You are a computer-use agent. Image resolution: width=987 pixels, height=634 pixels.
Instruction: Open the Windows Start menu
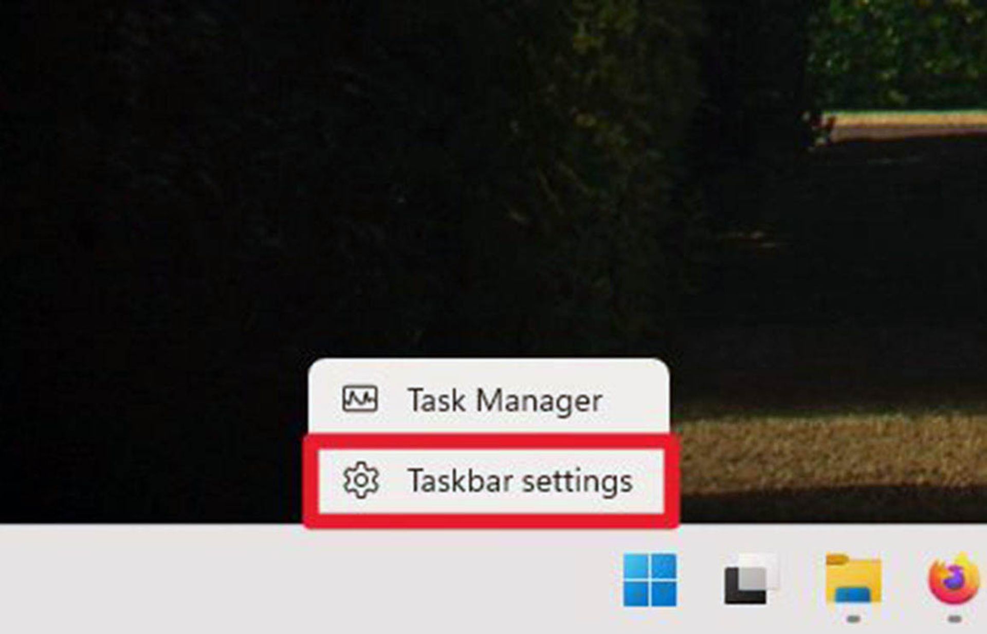[650, 579]
